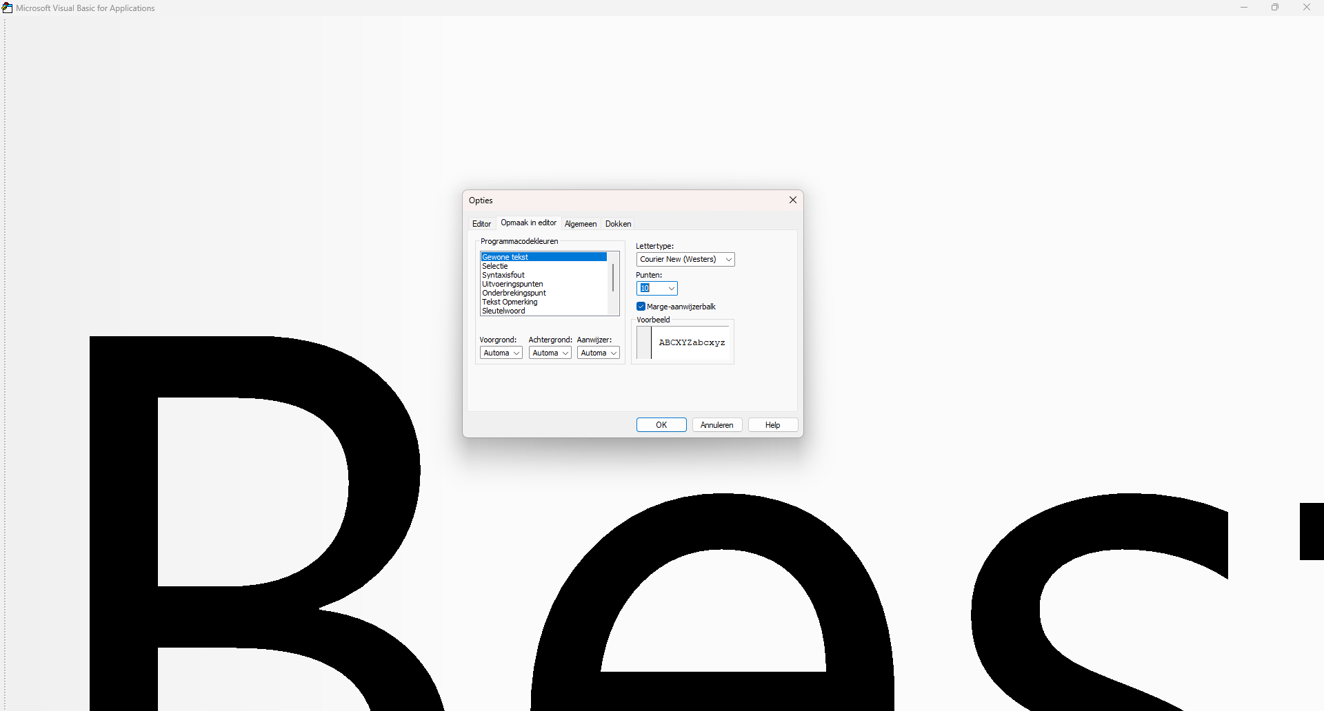Screen dimensions: 1324x711
Task: Close the Opties dialog
Action: 792,200
